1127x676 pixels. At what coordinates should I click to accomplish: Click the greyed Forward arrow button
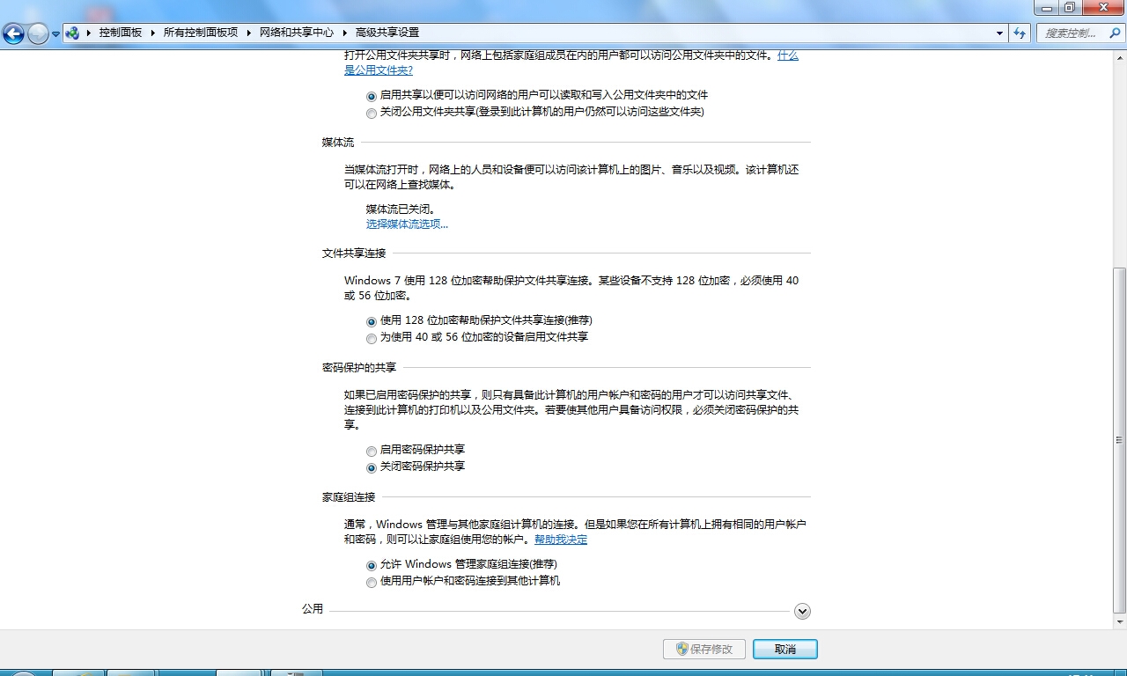coord(38,34)
